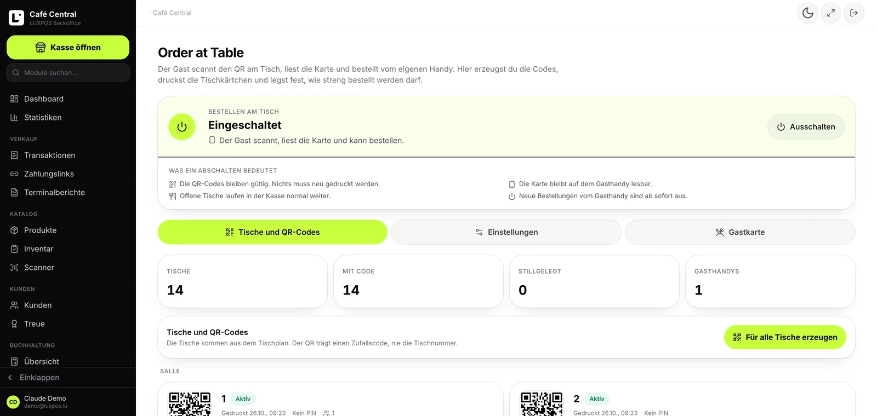
Task: Switch to the Gastkarte tab
Action: 740,232
